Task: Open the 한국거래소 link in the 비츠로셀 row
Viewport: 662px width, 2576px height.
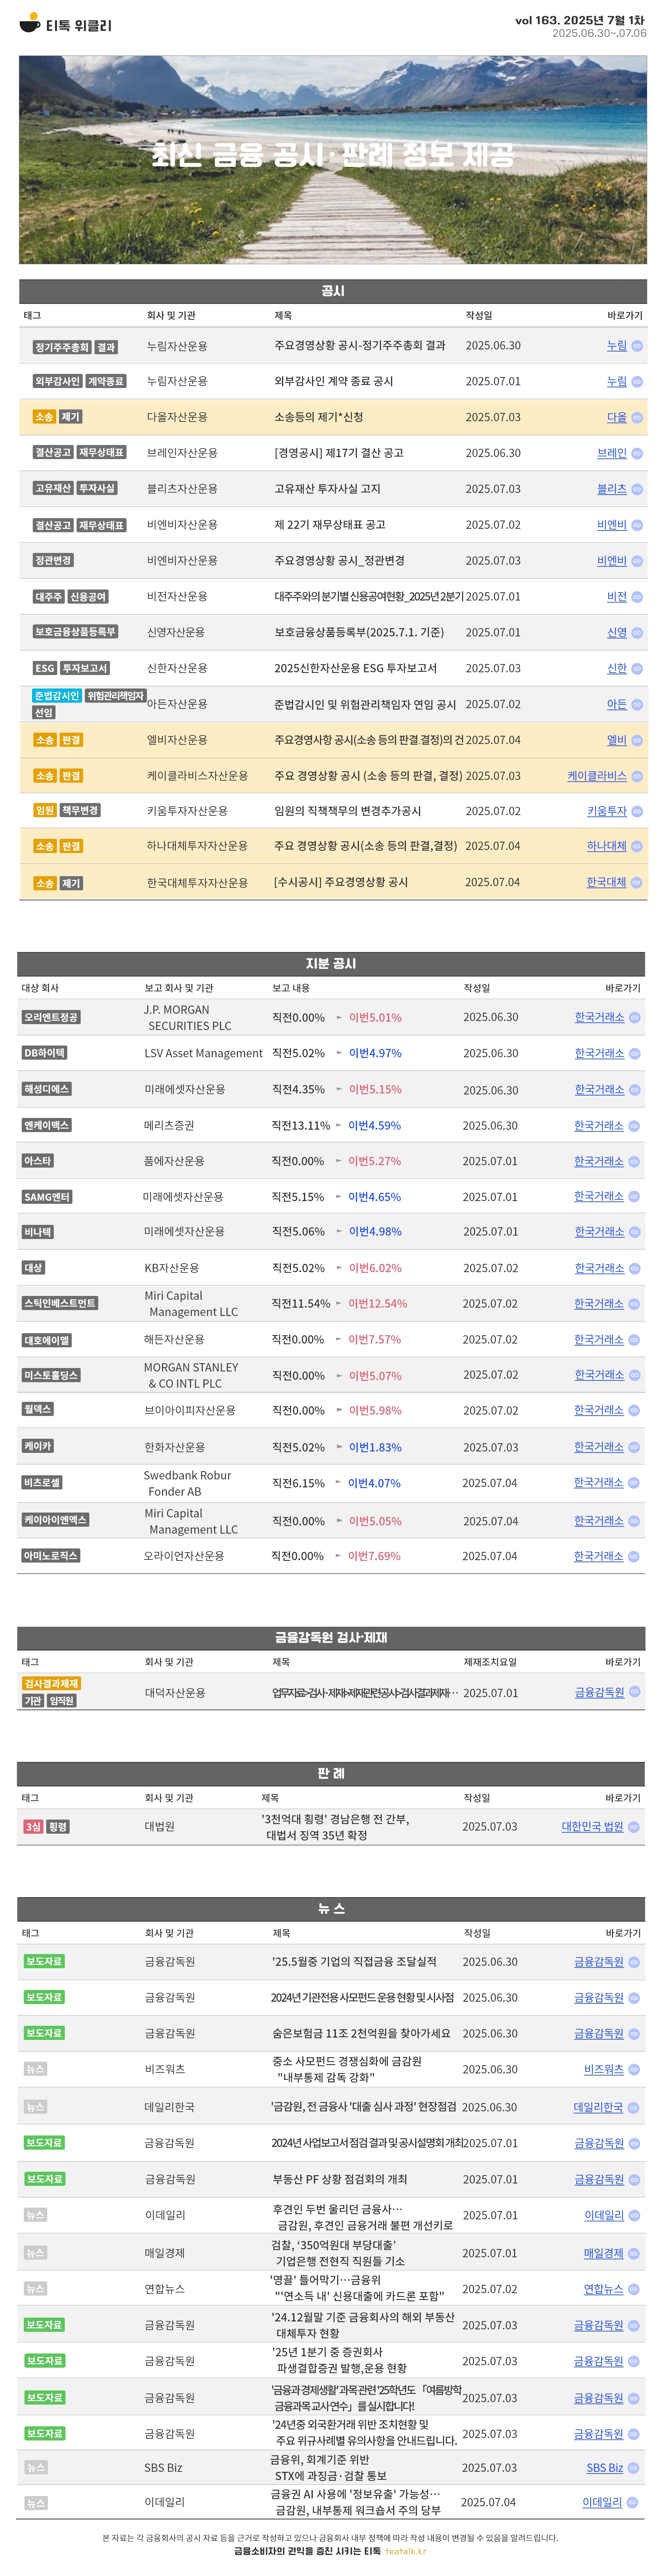Action: 599,1483
